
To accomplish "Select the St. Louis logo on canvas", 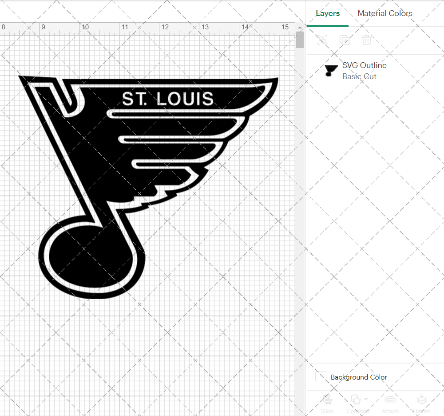I will [x=148, y=187].
